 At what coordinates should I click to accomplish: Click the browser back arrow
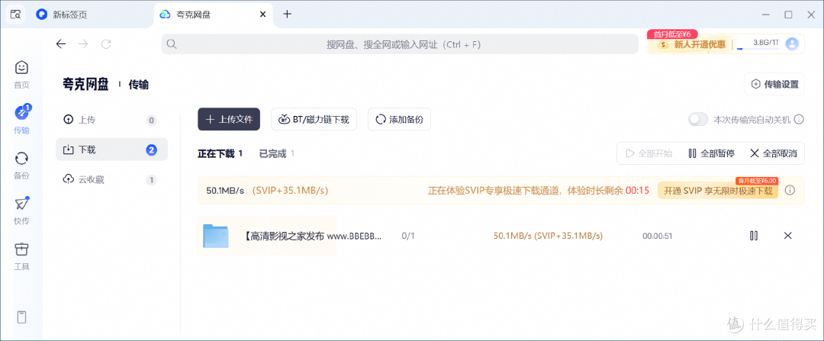point(61,44)
